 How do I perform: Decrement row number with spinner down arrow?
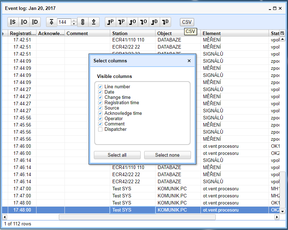tap(74, 24)
